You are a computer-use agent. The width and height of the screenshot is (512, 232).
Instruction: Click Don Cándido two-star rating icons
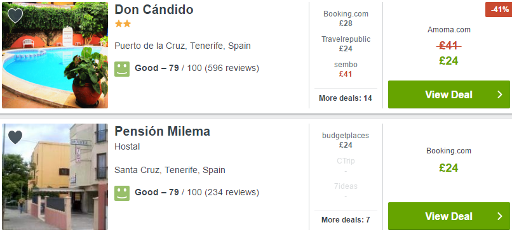point(123,24)
